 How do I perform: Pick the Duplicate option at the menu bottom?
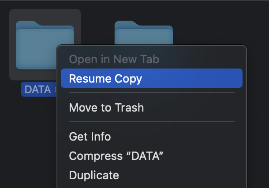coord(94,175)
